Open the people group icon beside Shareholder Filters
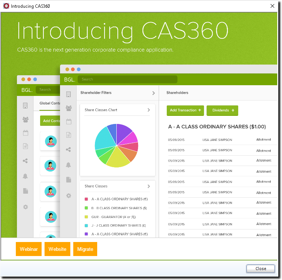The image size is (282, 280). coord(68,108)
